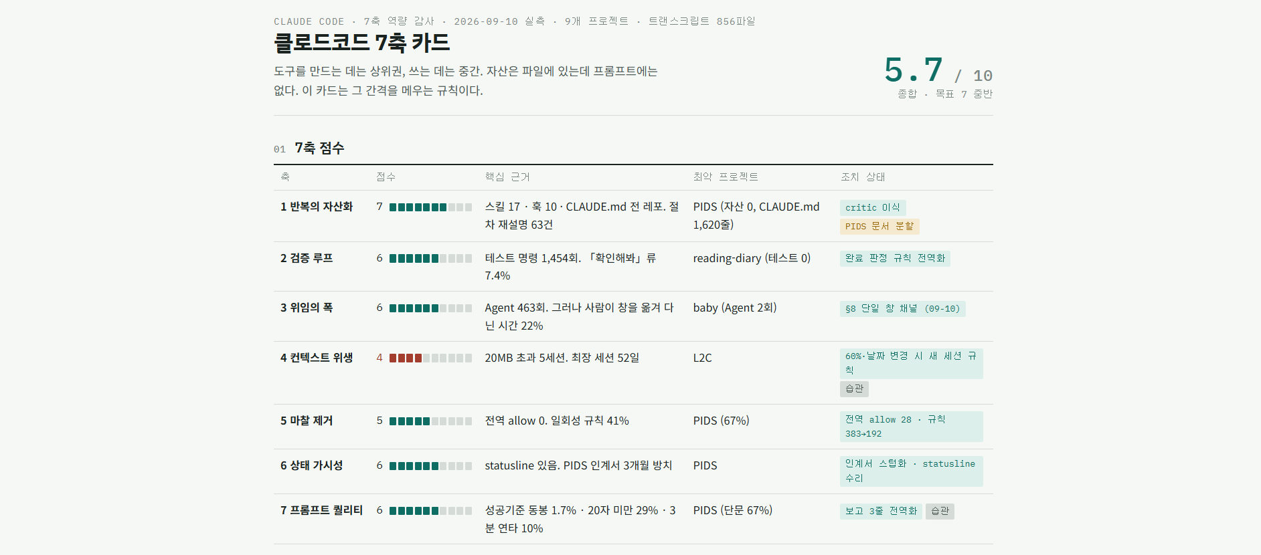The width and height of the screenshot is (1261, 555).
Task: Click the evidence text 'Agent 463회. 그러나 사람이 창을'
Action: (x=580, y=317)
